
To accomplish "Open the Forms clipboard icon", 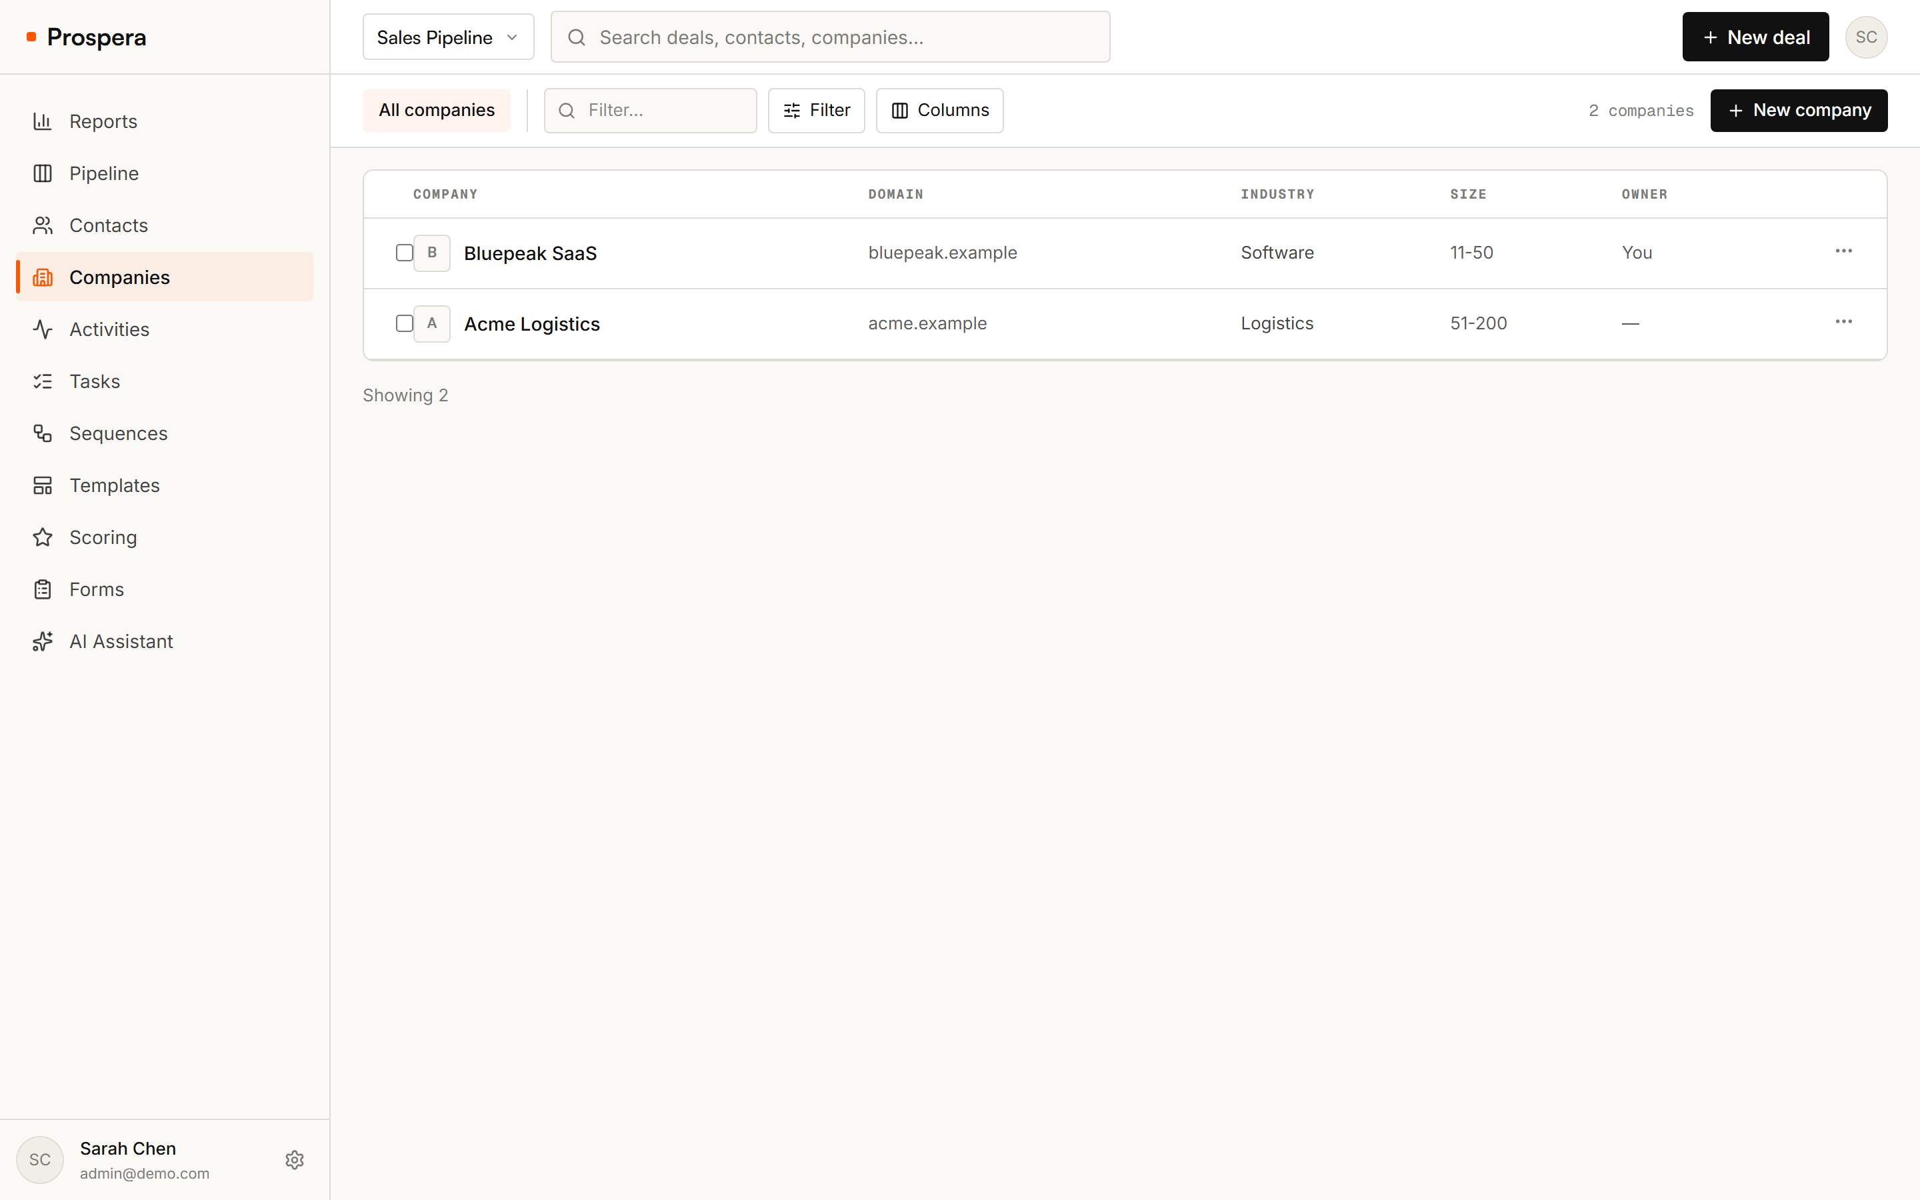I will tap(43, 589).
